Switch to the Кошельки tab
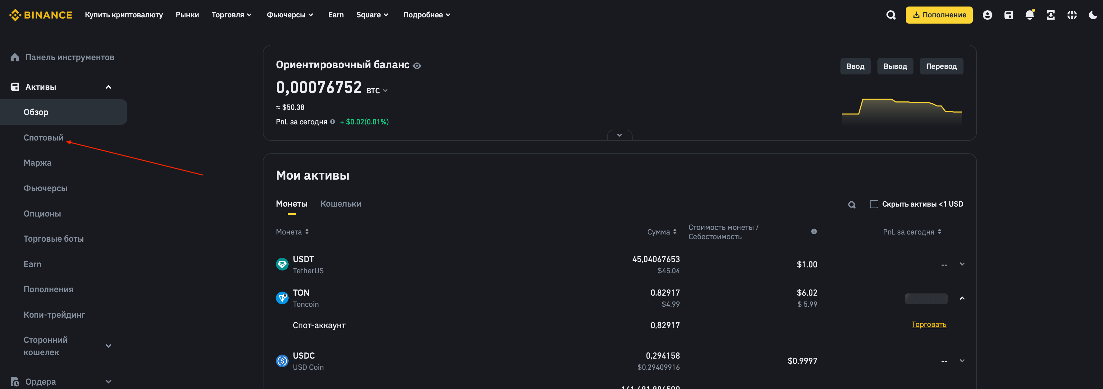This screenshot has height=389, width=1103. point(341,204)
